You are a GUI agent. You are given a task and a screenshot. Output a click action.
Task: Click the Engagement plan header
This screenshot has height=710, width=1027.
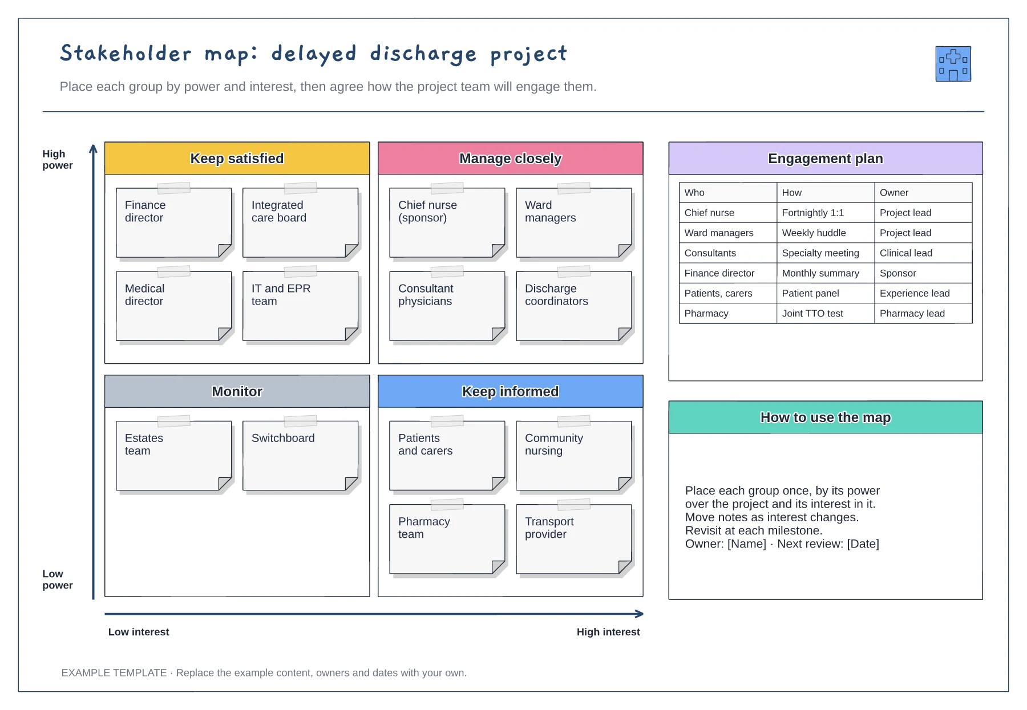pos(825,159)
